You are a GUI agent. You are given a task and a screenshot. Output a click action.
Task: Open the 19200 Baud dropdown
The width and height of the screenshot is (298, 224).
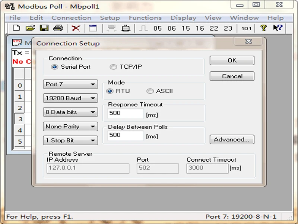coord(70,98)
